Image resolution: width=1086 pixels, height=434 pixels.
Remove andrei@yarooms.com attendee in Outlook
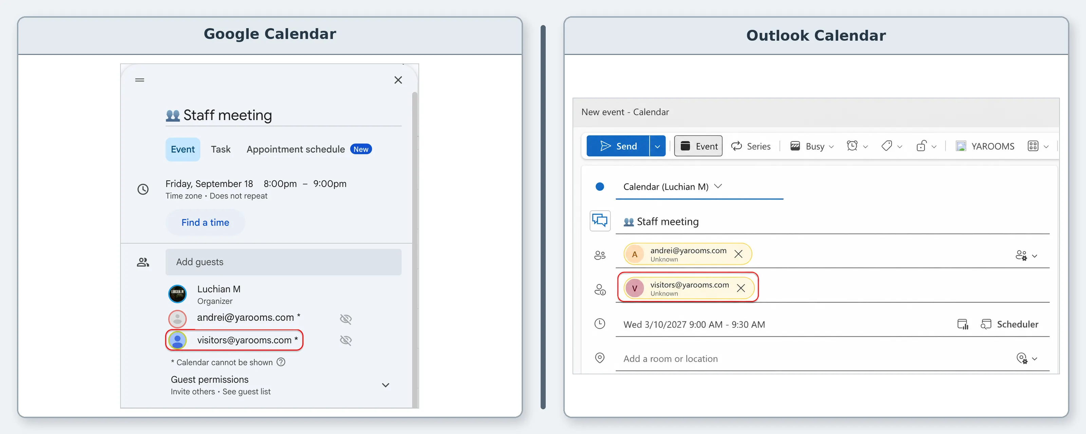point(738,254)
